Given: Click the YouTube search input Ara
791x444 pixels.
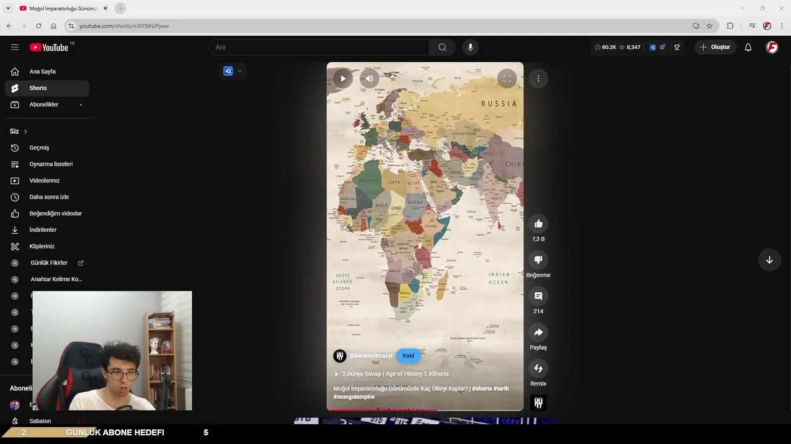Looking at the screenshot, I should [319, 47].
